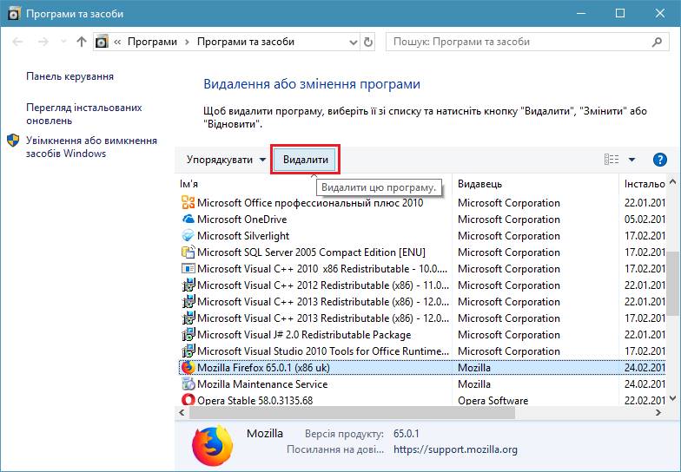This screenshot has height=472, width=681.
Task: Click the Mozilla Maintenance Service icon
Action: (x=188, y=383)
